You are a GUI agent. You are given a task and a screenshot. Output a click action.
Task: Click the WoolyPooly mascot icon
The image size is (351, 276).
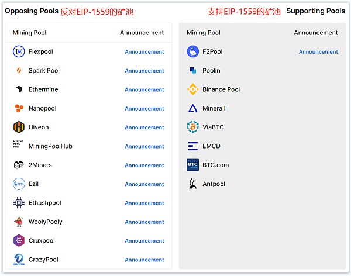19,222
